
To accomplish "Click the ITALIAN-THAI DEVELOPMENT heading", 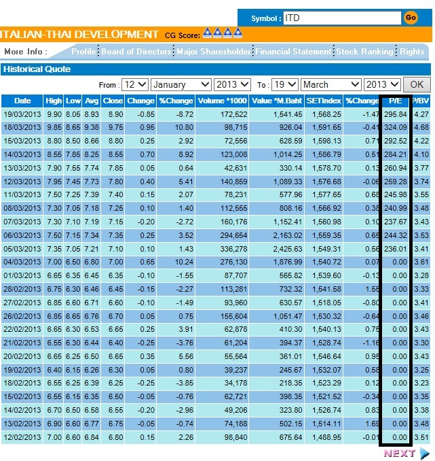I will point(79,35).
